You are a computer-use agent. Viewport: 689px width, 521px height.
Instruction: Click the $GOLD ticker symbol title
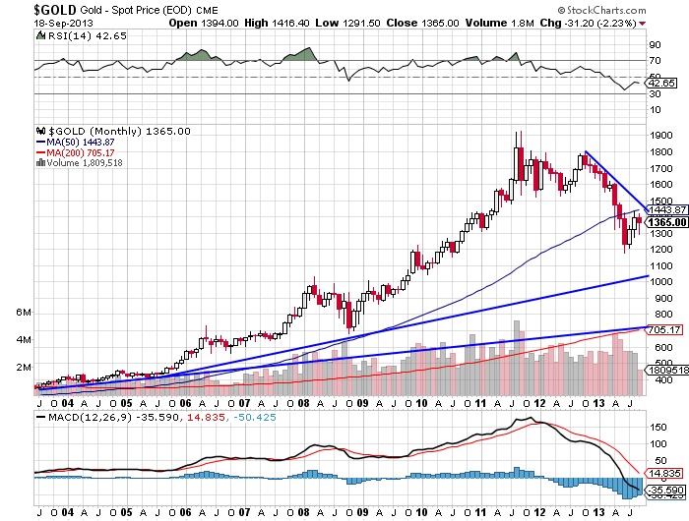[x=55, y=9]
